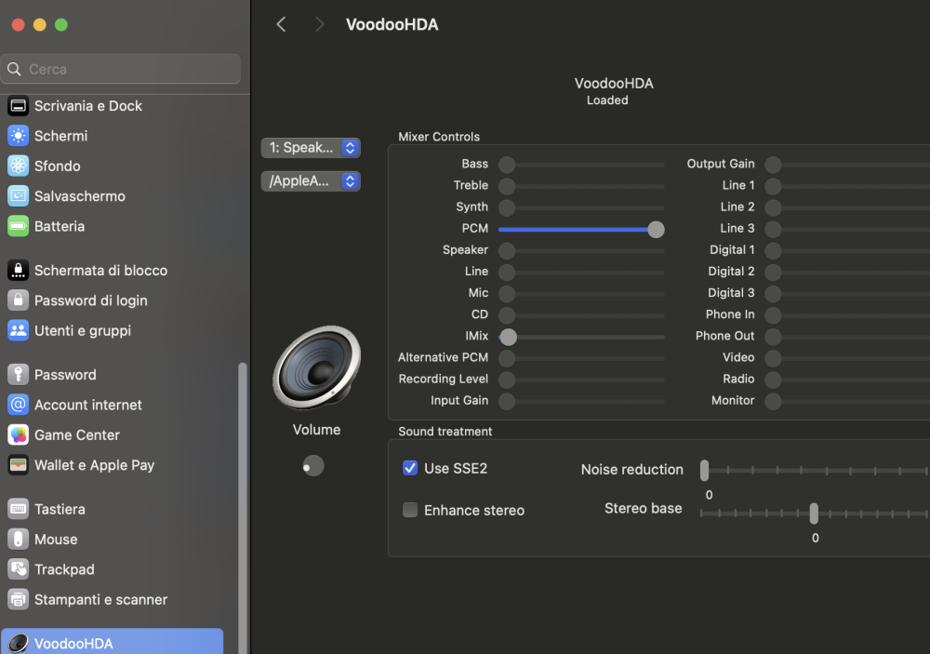Click the Output Gain slider knob
Image resolution: width=930 pixels, height=654 pixels.
(x=773, y=165)
